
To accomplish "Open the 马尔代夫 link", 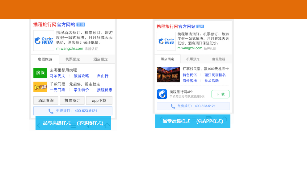I will tap(57, 76).
